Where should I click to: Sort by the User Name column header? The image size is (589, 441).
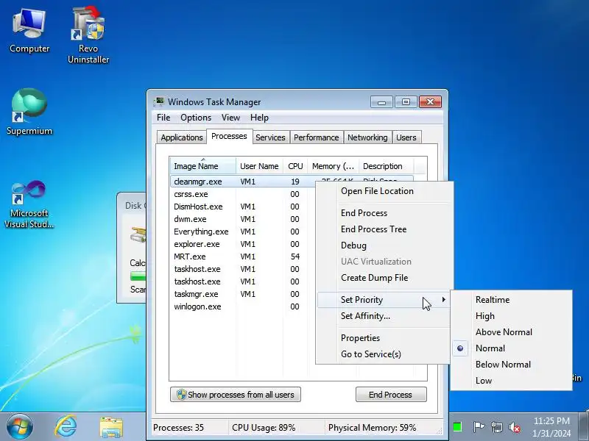(x=259, y=166)
